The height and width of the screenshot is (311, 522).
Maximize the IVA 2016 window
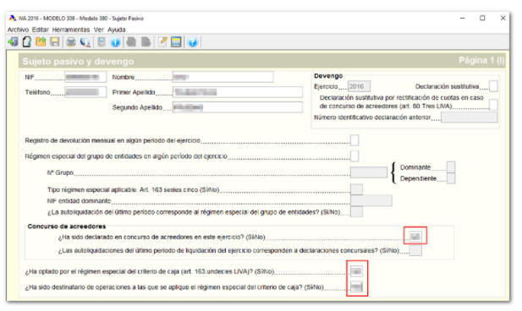coord(482,18)
